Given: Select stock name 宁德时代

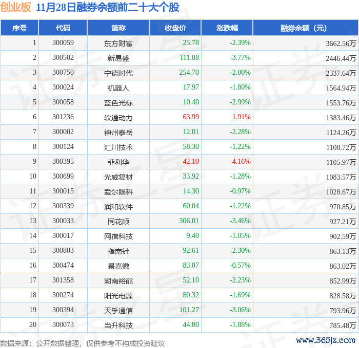Looking at the screenshot, I should point(118,73).
